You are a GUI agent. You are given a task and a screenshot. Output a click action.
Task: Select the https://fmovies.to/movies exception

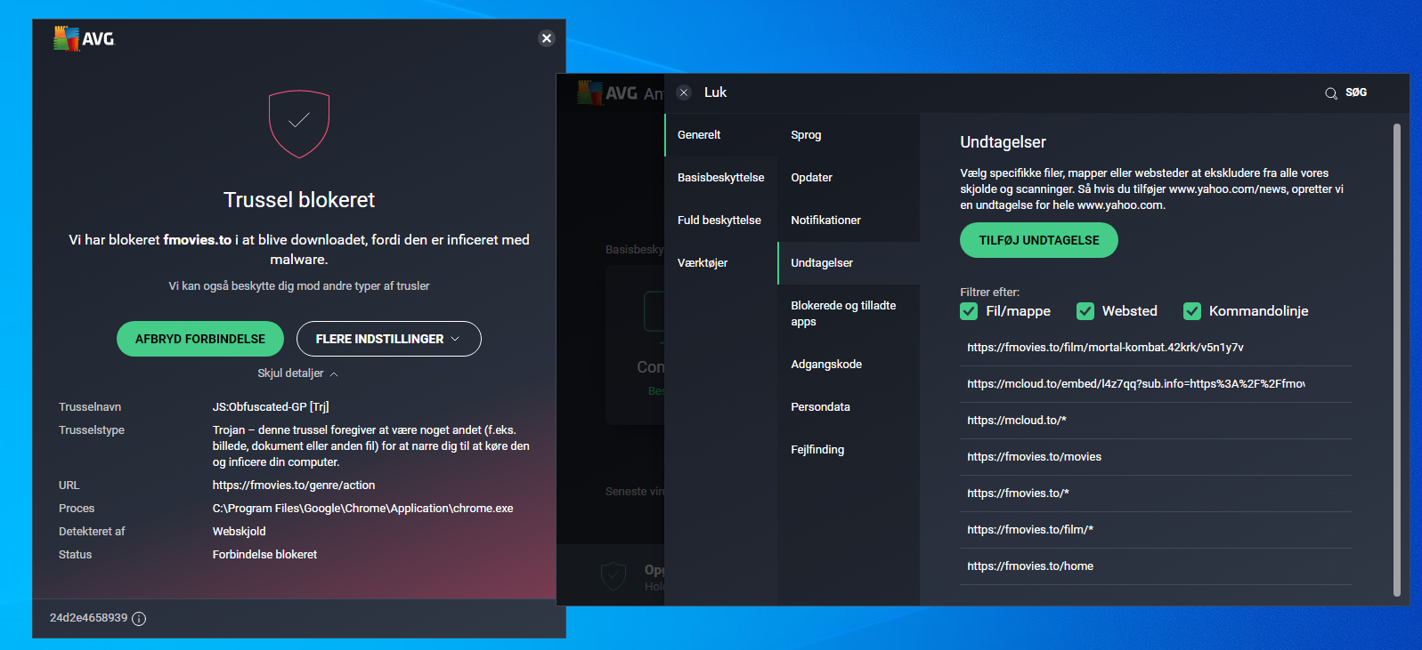1156,457
